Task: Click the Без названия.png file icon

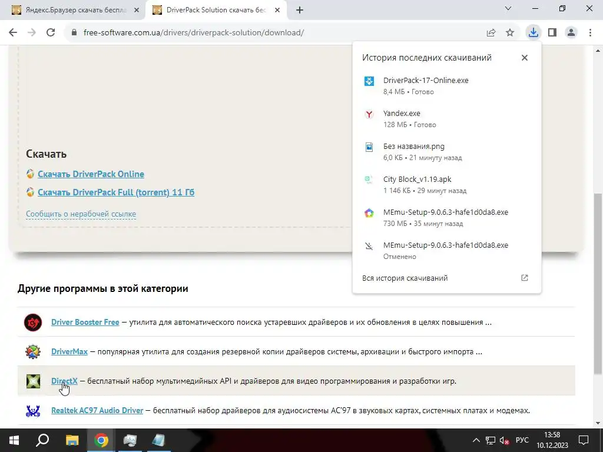Action: (369, 147)
